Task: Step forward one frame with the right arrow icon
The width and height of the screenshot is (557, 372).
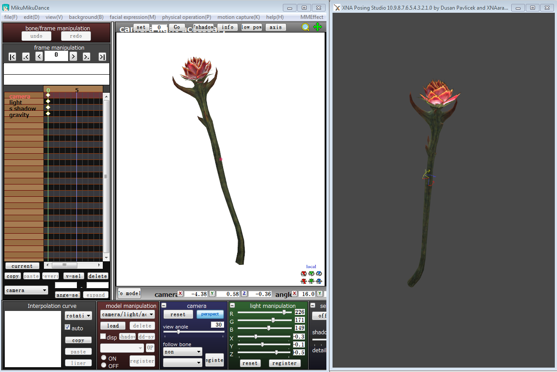Action: 73,56
